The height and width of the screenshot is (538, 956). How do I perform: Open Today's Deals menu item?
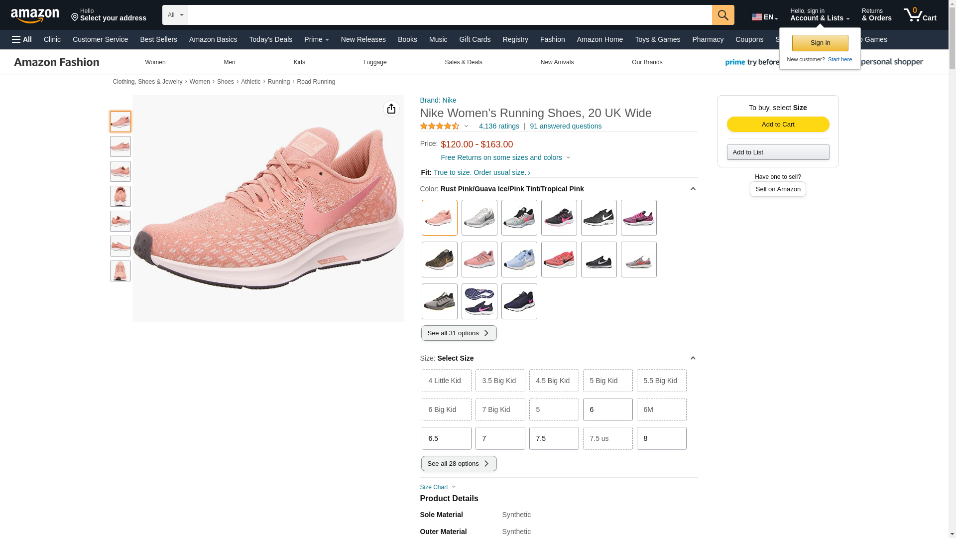(270, 39)
